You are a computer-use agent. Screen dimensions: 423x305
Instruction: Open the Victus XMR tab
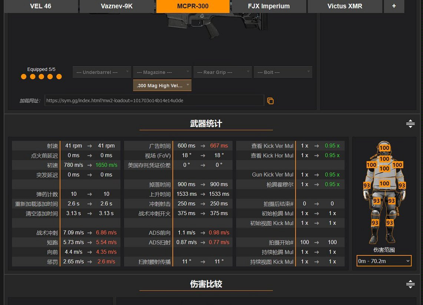(345, 6)
